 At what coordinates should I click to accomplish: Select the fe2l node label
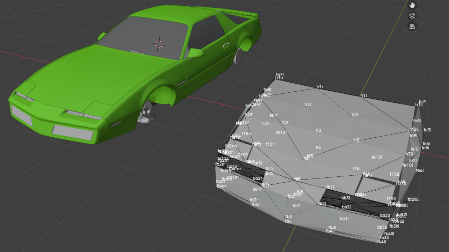[413, 161]
